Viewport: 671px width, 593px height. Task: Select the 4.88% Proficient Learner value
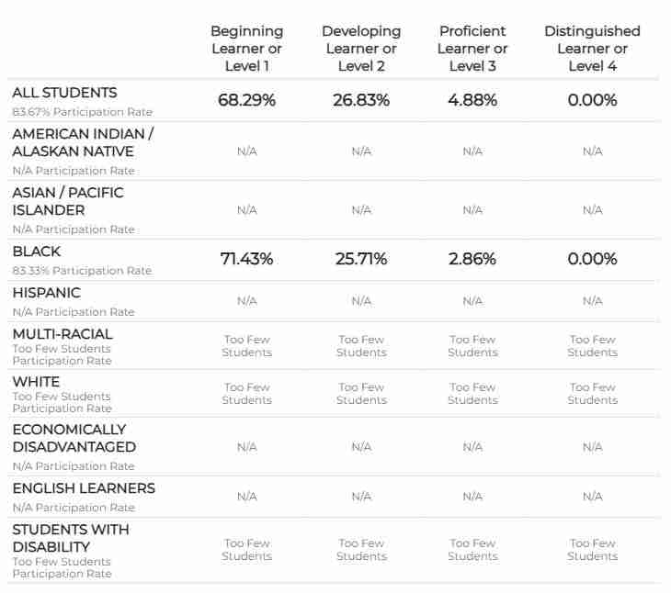tap(472, 100)
